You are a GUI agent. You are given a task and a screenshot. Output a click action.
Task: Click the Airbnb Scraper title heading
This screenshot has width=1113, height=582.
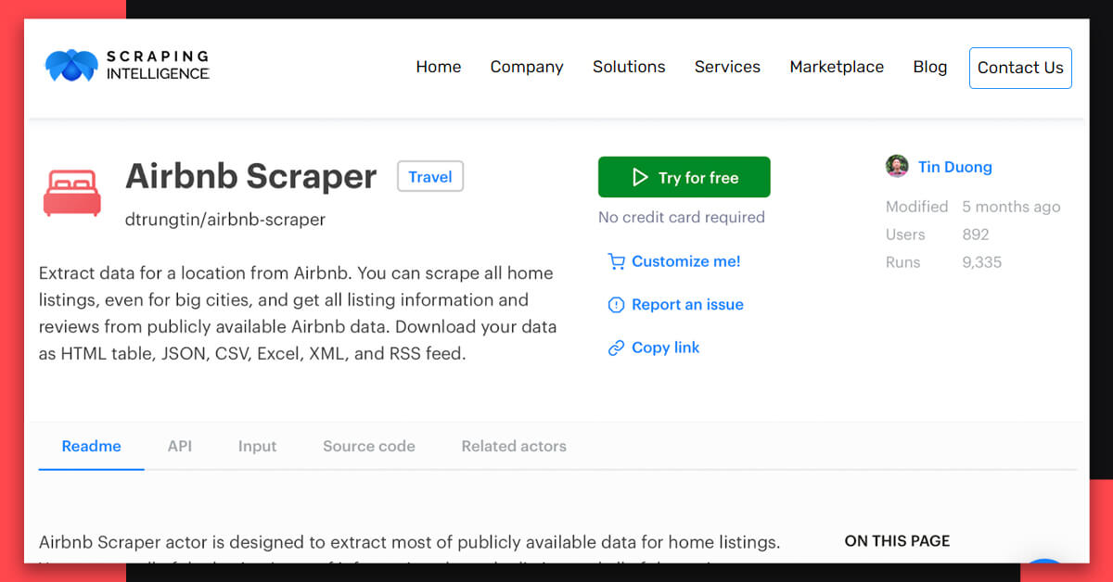[250, 176]
